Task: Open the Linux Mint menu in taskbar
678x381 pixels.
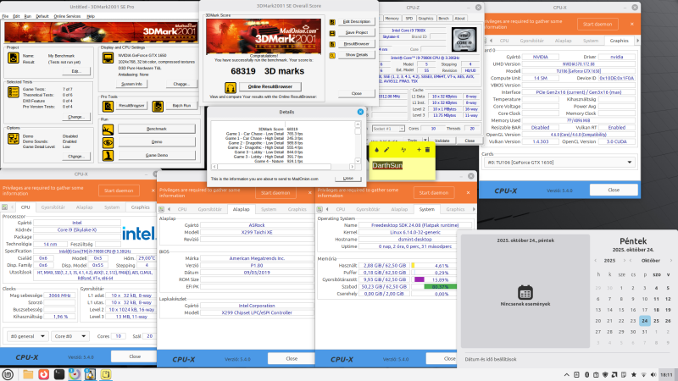Action: [x=8, y=374]
